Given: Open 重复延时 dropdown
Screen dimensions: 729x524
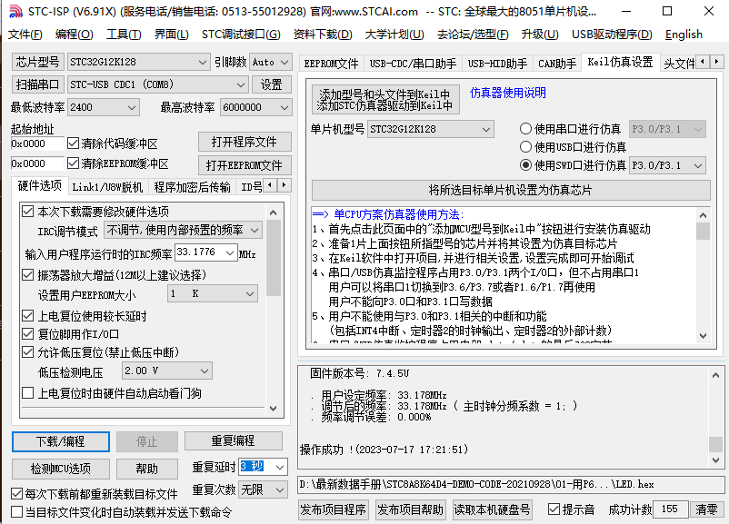Looking at the screenshot, I should point(263,467).
